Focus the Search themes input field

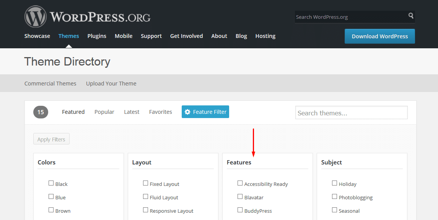[352, 113]
